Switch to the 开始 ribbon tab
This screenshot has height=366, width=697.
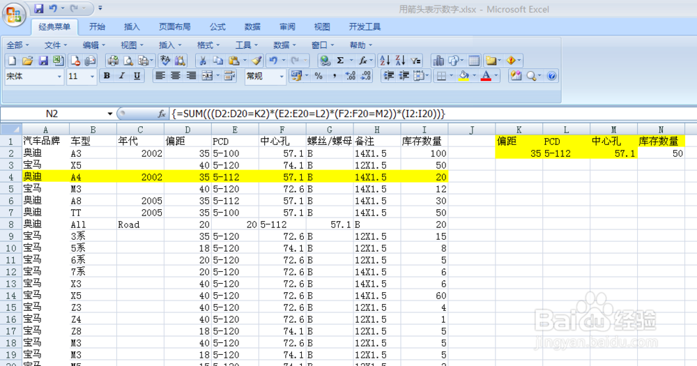(x=97, y=26)
